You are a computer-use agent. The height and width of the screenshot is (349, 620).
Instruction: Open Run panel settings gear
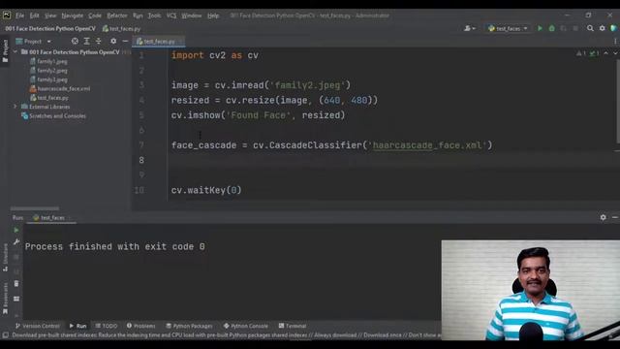(603, 217)
